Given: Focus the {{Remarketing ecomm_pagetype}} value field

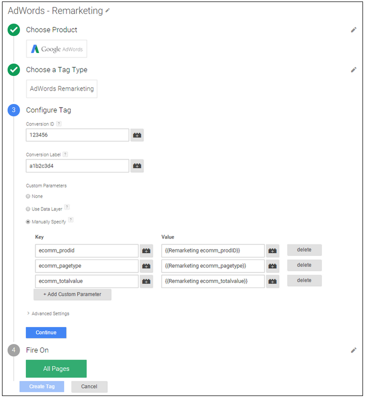Looking at the screenshot, I should click(213, 266).
